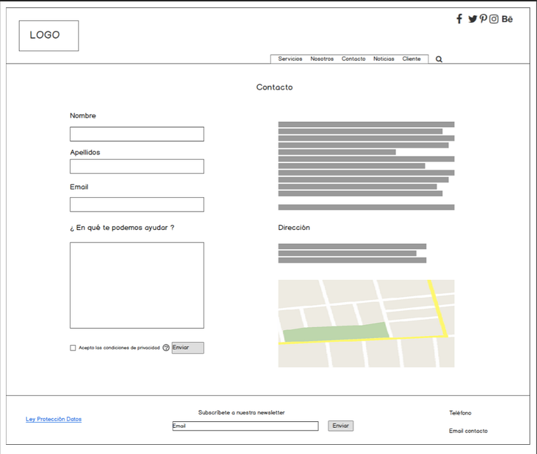Click the Behance icon

(x=507, y=19)
